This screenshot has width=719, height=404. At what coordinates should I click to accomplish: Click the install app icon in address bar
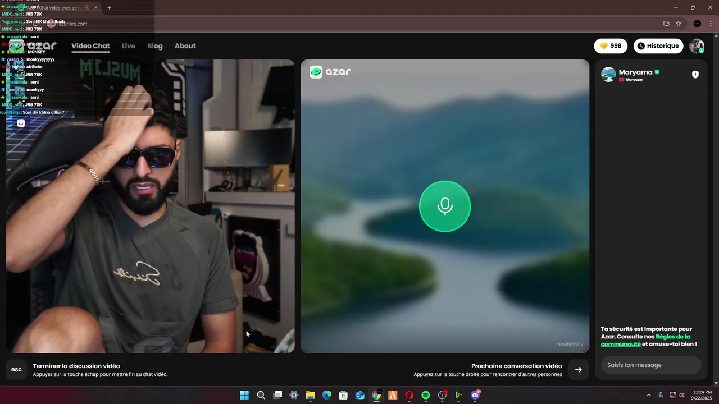[x=666, y=24]
